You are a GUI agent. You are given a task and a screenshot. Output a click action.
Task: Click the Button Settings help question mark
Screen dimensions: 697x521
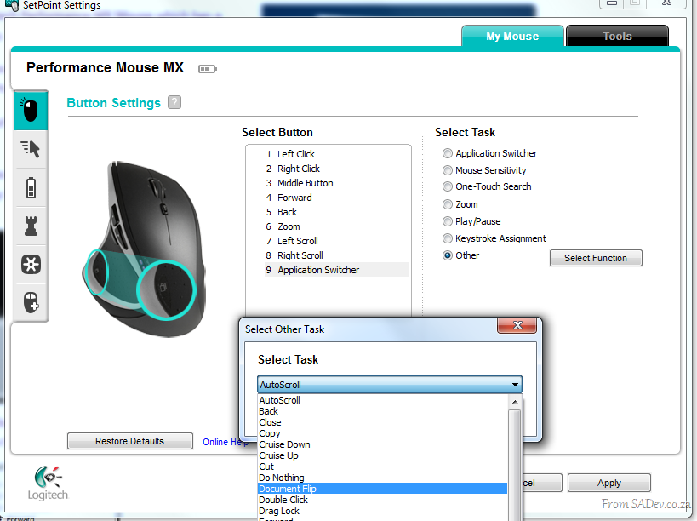(x=174, y=102)
